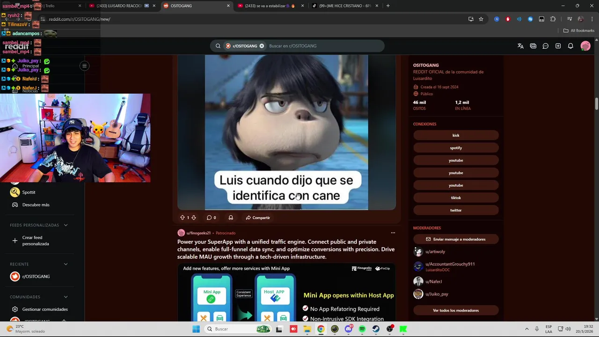Click the taskbar Buscar search box
The height and width of the screenshot is (337, 599).
click(x=238, y=329)
